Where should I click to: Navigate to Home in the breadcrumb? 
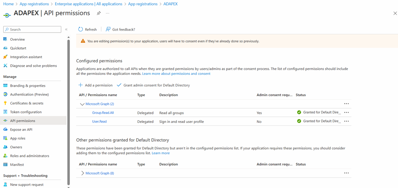pos(8,4)
